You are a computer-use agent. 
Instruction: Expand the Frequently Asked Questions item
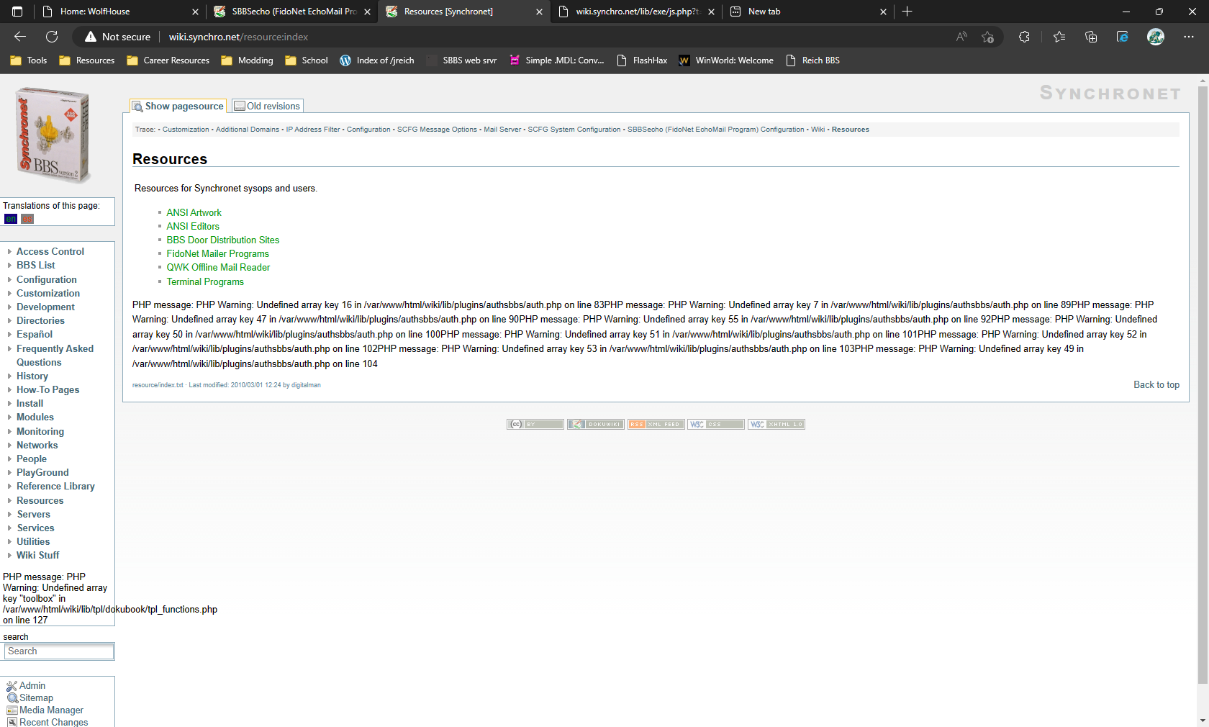pyautogui.click(x=55, y=356)
